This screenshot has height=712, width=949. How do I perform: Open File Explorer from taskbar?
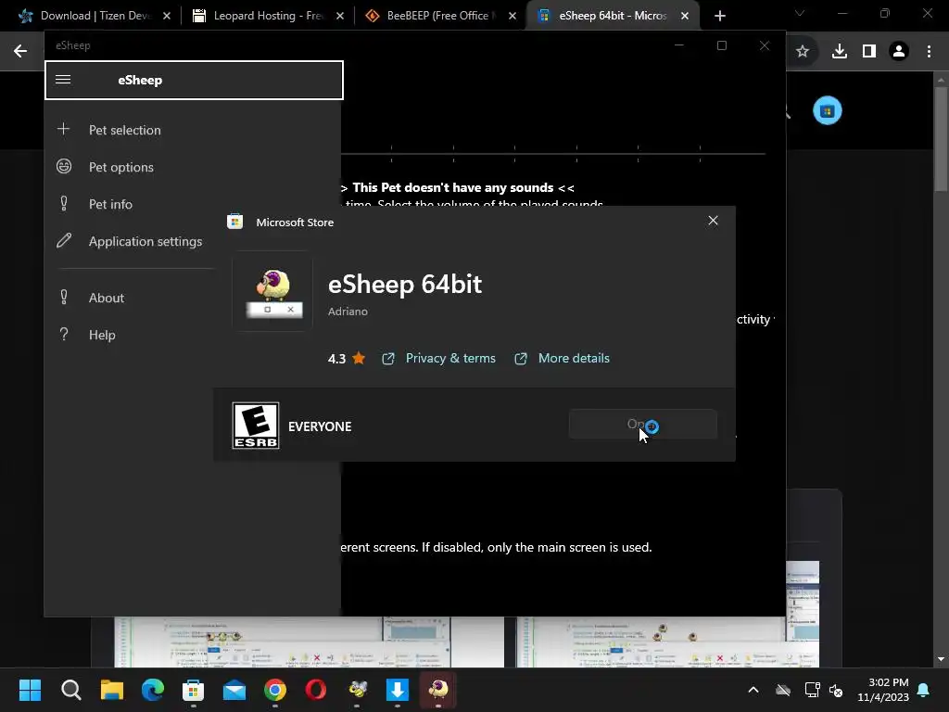pyautogui.click(x=112, y=690)
